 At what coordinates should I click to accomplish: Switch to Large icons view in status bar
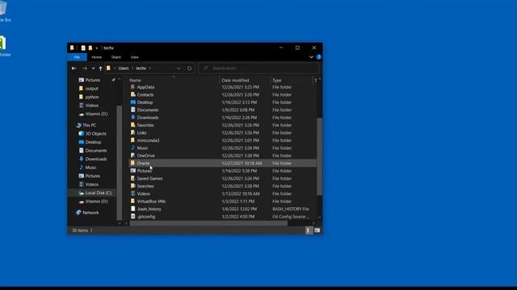pyautogui.click(x=317, y=230)
